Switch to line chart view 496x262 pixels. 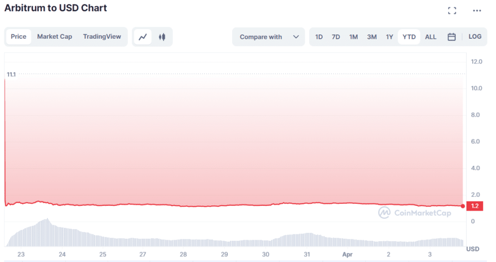pos(143,37)
